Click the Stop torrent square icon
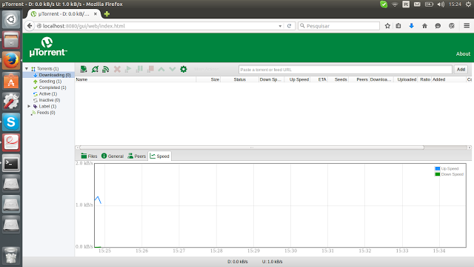The image size is (474, 267). (x=150, y=69)
